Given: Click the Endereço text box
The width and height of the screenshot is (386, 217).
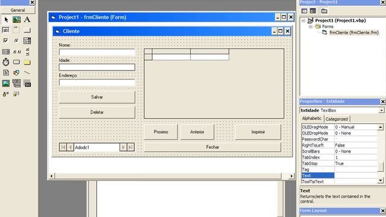Looking at the screenshot, I should click(97, 83).
